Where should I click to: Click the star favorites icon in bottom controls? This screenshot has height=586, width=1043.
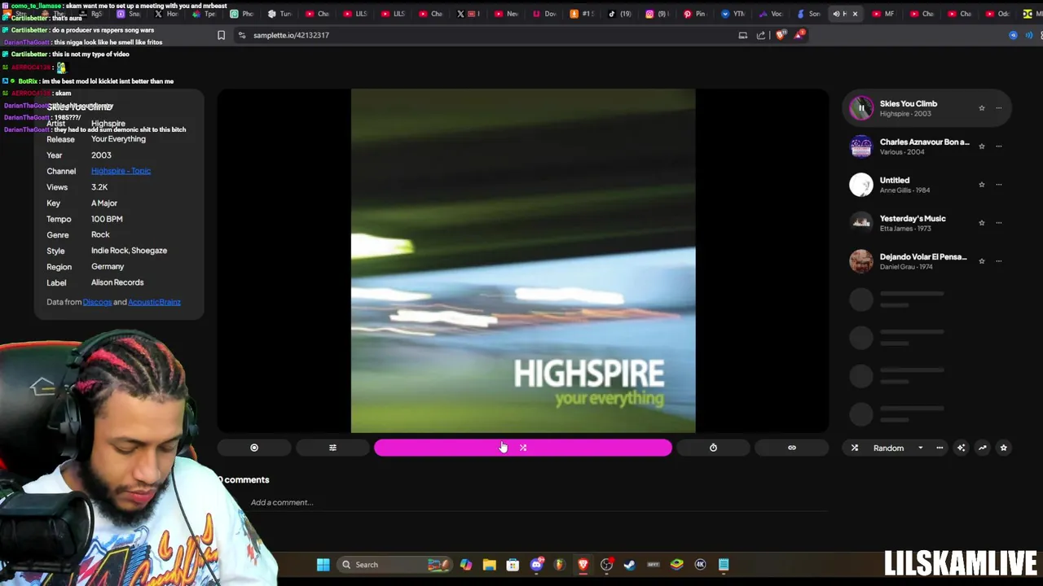(1003, 448)
